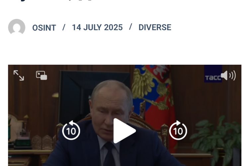This screenshot has width=249, height=166.
Task: Click the TASS logo watermark in the video
Action: (213, 74)
